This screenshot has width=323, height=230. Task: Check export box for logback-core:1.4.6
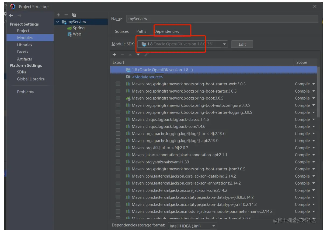pyautogui.click(x=118, y=126)
